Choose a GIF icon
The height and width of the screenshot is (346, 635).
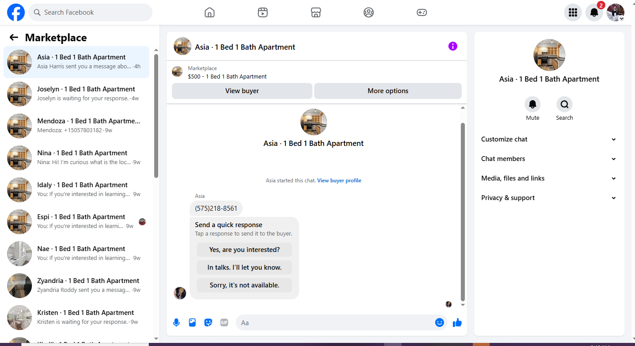pyautogui.click(x=224, y=322)
